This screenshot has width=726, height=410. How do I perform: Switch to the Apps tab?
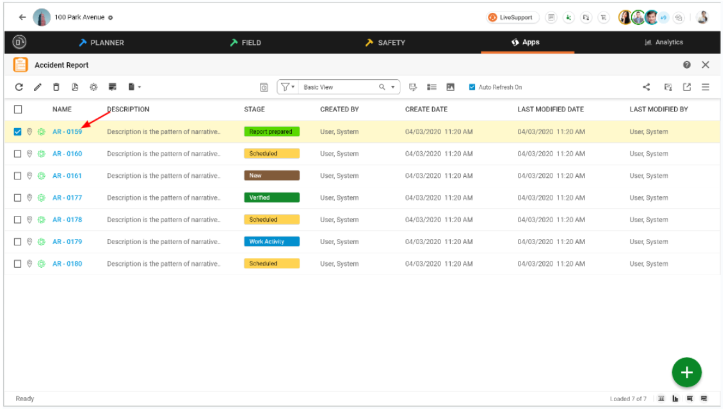[x=526, y=42]
